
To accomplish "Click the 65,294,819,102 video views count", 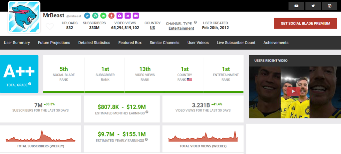I will [x=125, y=28].
